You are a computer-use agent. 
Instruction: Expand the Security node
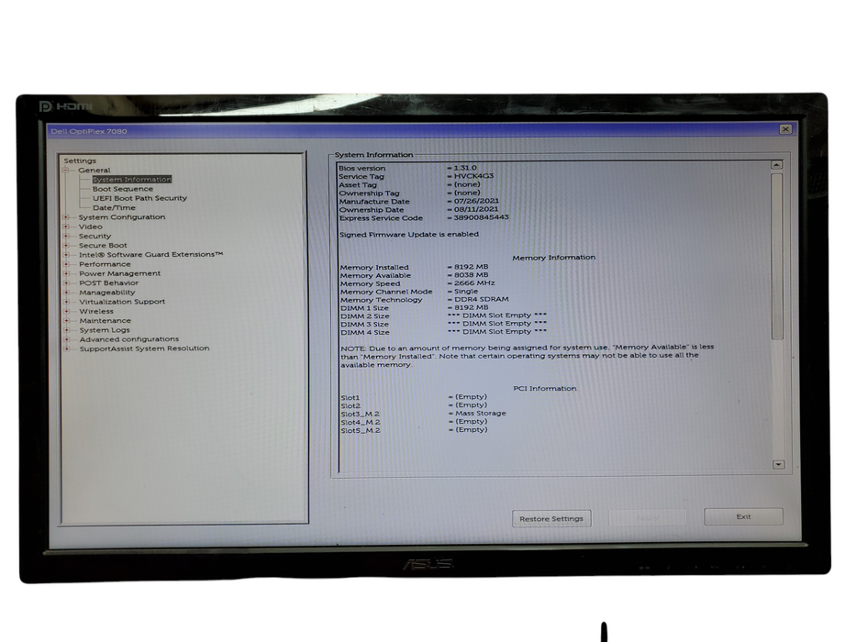tap(66, 237)
